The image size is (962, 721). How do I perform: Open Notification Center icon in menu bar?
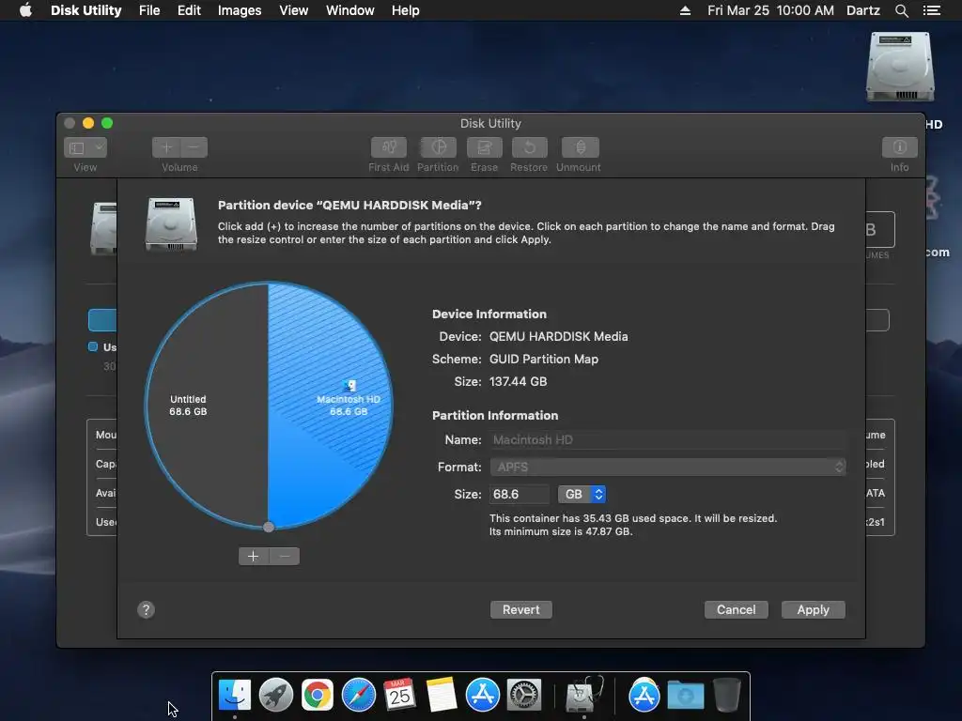tap(932, 10)
